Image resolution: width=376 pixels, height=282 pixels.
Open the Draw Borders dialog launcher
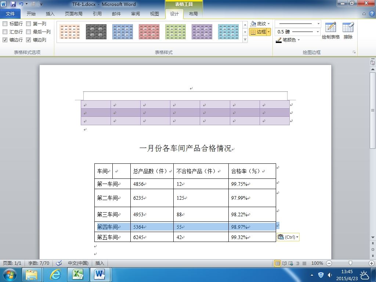[x=354, y=52]
